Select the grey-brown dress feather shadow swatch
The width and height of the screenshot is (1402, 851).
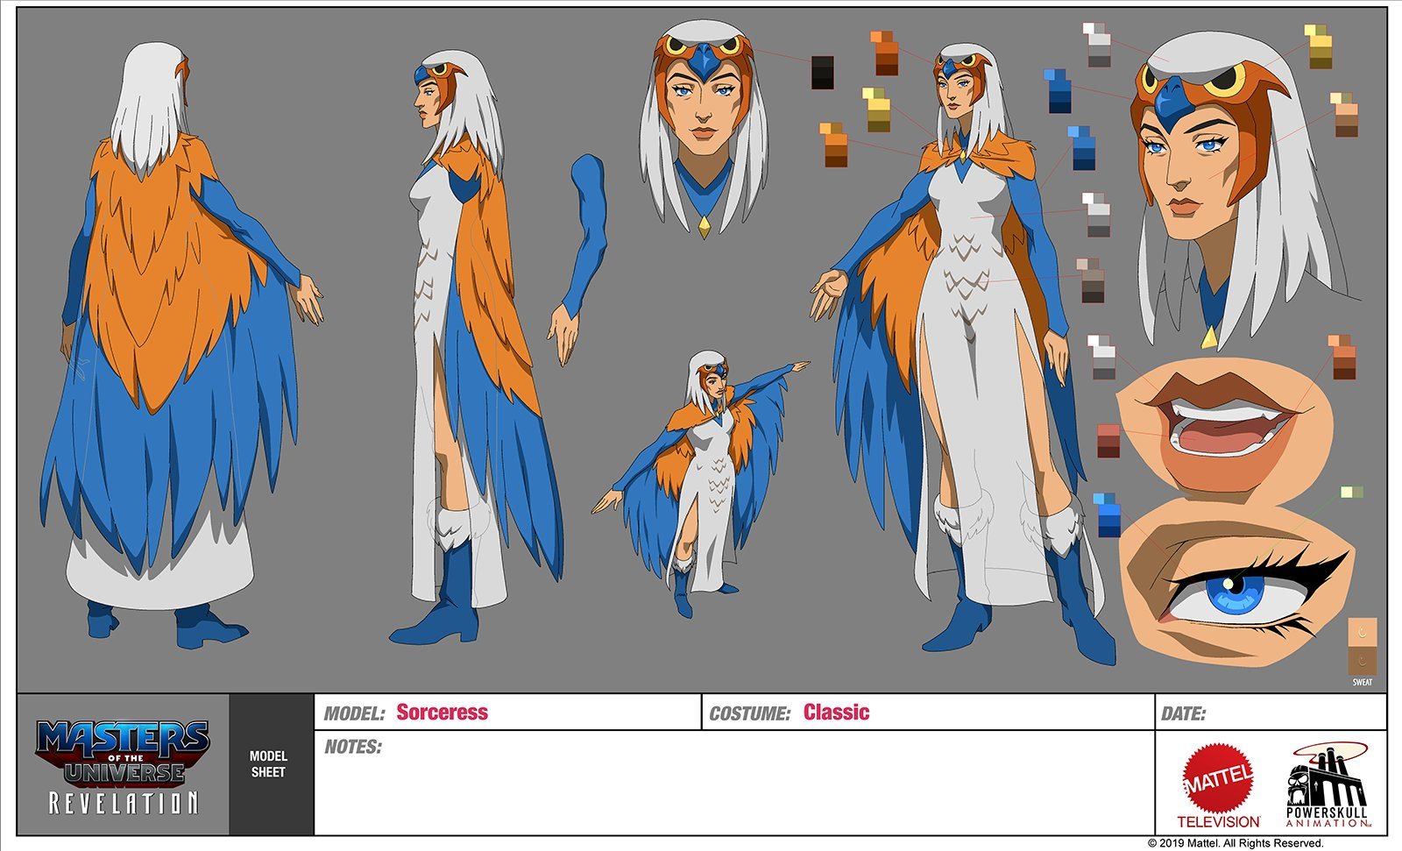coord(1091,280)
